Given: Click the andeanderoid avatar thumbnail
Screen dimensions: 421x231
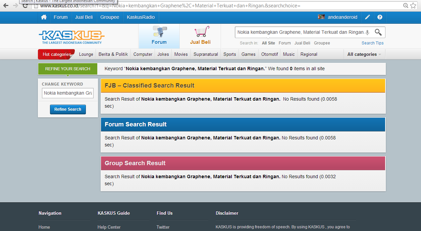Looking at the screenshot, I should (321, 17).
